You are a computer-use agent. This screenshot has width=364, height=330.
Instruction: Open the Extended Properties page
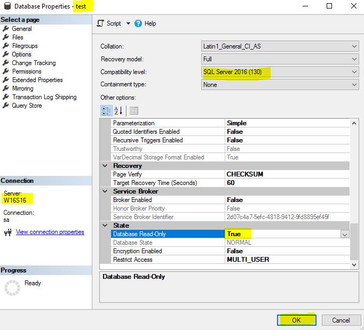pos(37,80)
